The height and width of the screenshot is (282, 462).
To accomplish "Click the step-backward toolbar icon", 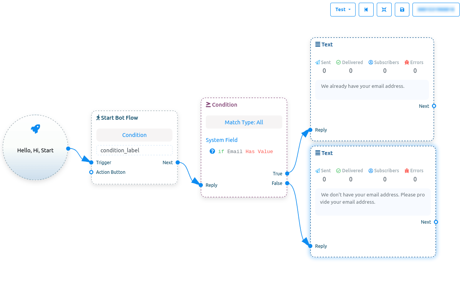I will 366,10.
